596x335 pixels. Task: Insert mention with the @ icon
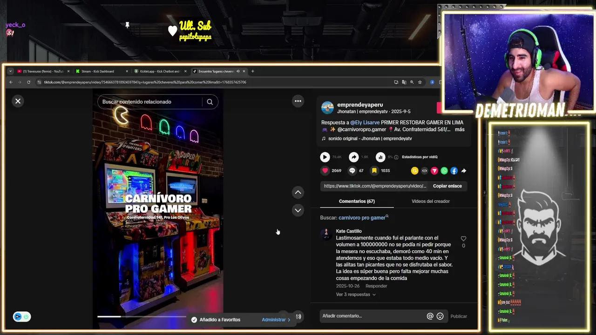430,316
